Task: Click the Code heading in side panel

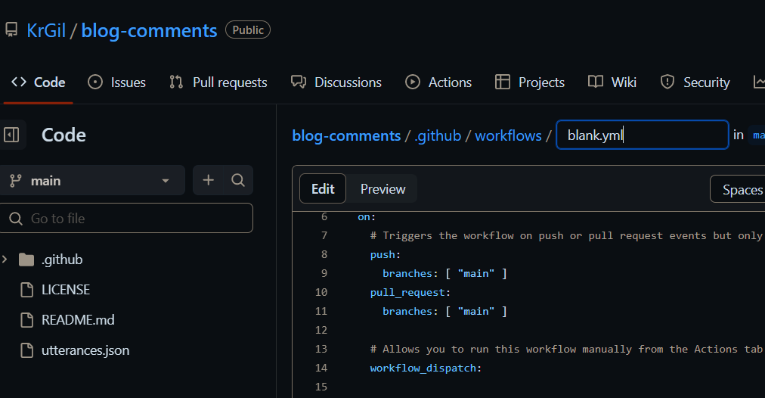Action: tap(64, 135)
